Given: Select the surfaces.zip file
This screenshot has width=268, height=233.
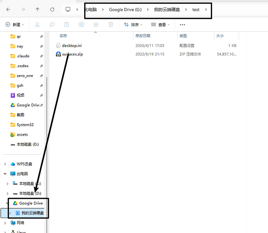Looking at the screenshot, I should [x=73, y=54].
